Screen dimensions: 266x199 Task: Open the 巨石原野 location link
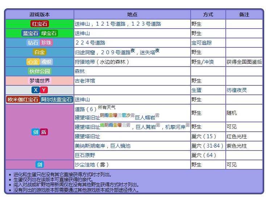85,155
